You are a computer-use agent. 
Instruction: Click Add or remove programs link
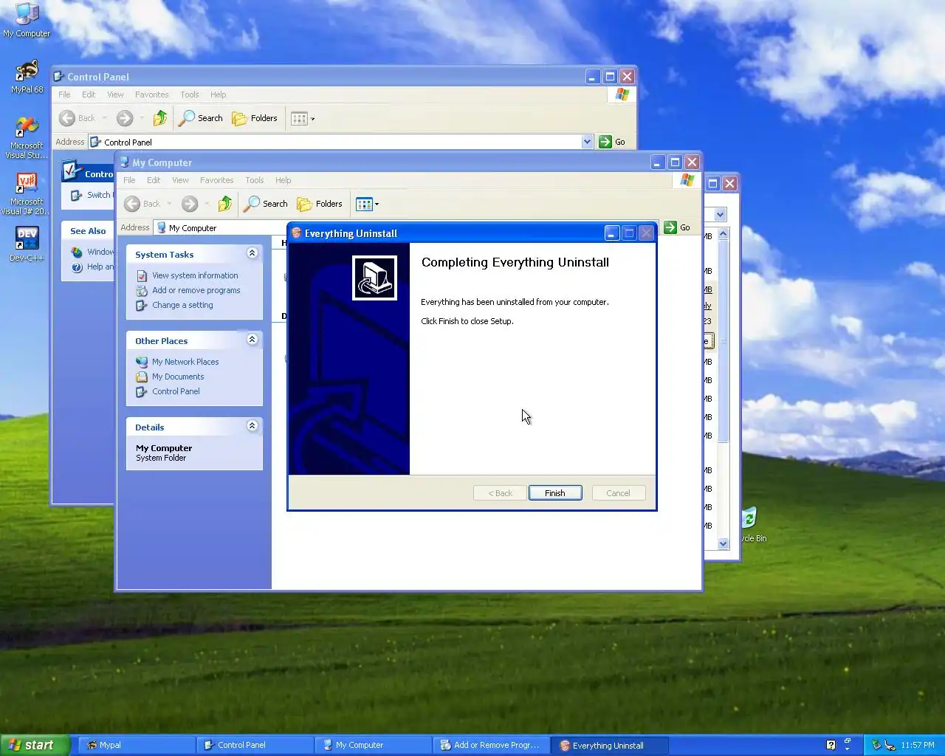pos(196,290)
